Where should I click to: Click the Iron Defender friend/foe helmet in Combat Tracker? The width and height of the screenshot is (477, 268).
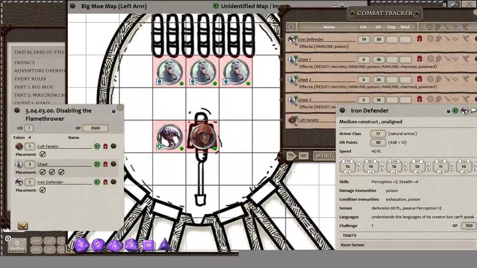[419, 39]
